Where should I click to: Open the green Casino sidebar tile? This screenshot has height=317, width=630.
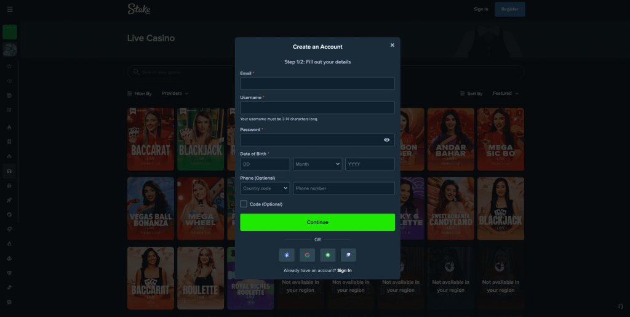tap(10, 32)
